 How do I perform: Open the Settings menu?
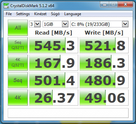click(23, 14)
